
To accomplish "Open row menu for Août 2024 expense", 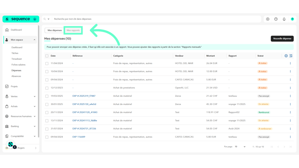I will click(290, 129).
